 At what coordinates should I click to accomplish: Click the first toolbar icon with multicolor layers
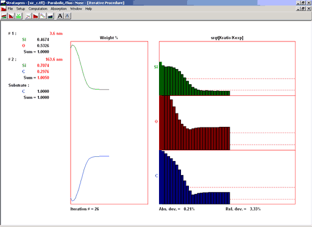(x=4, y=16)
